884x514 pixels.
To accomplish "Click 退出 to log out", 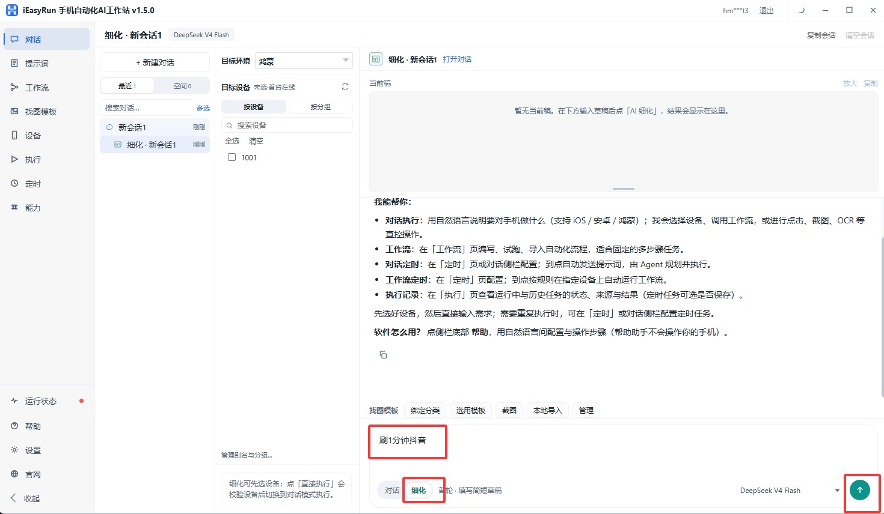I will click(x=767, y=11).
